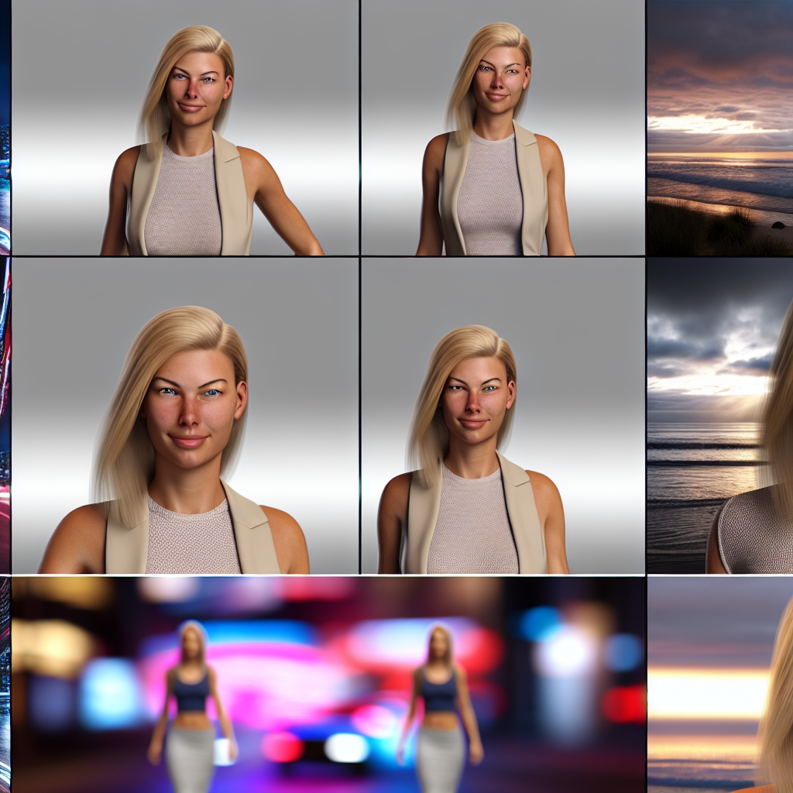Open the large close-up portrait in middle row

click(184, 415)
